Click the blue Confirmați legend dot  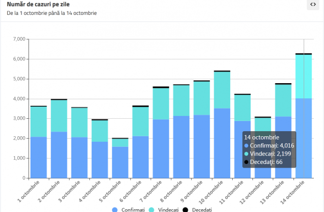[x=115, y=210]
